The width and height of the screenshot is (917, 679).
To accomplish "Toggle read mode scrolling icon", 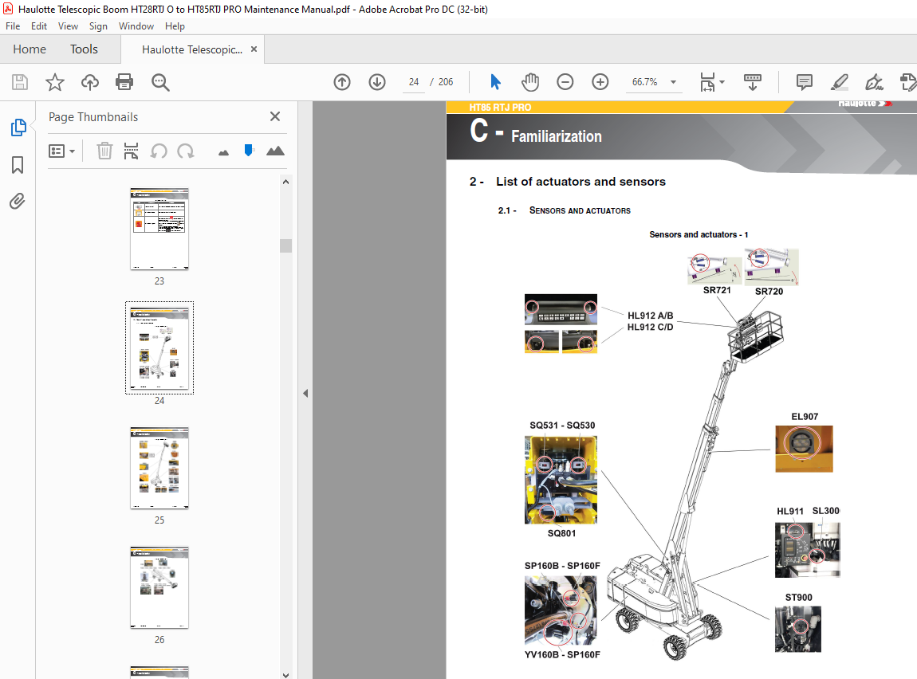I will (x=752, y=82).
